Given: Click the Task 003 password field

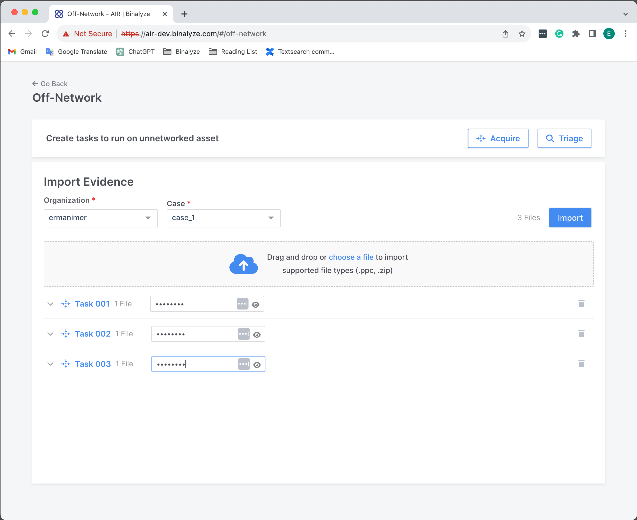Looking at the screenshot, I should pos(208,364).
